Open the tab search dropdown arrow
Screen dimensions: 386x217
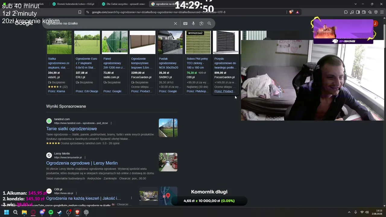[356, 4]
